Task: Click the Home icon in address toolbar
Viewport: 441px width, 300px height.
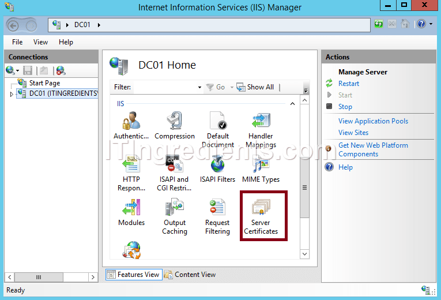Action: 405,24
